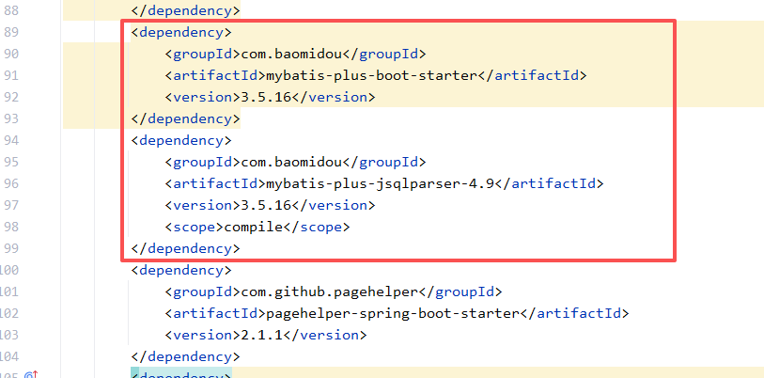Click line number 89 in the gutter

pyautogui.click(x=10, y=32)
